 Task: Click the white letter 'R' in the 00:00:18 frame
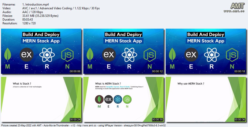212,67
